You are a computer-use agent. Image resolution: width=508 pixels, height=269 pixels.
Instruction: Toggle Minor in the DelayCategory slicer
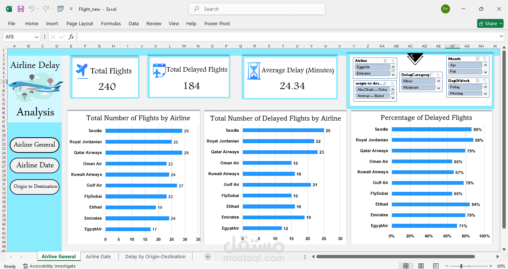[x=418, y=81]
